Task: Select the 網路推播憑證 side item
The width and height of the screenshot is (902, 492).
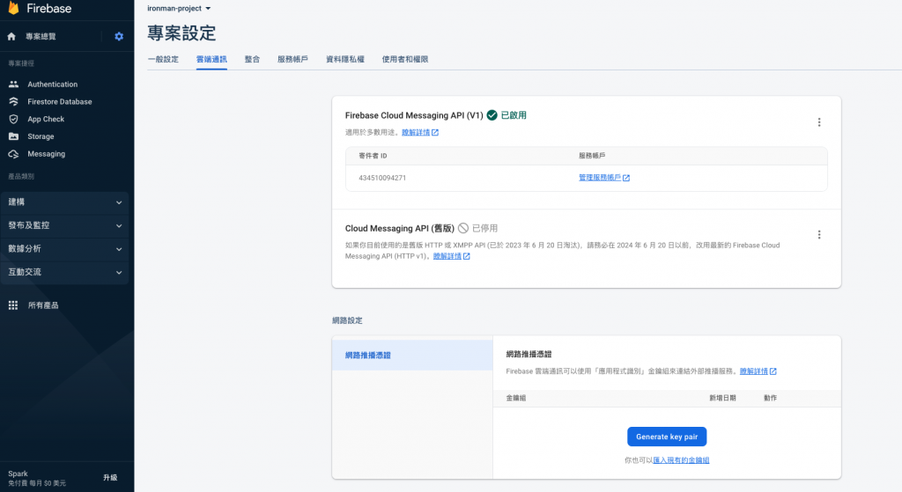Action: pyautogui.click(x=412, y=356)
